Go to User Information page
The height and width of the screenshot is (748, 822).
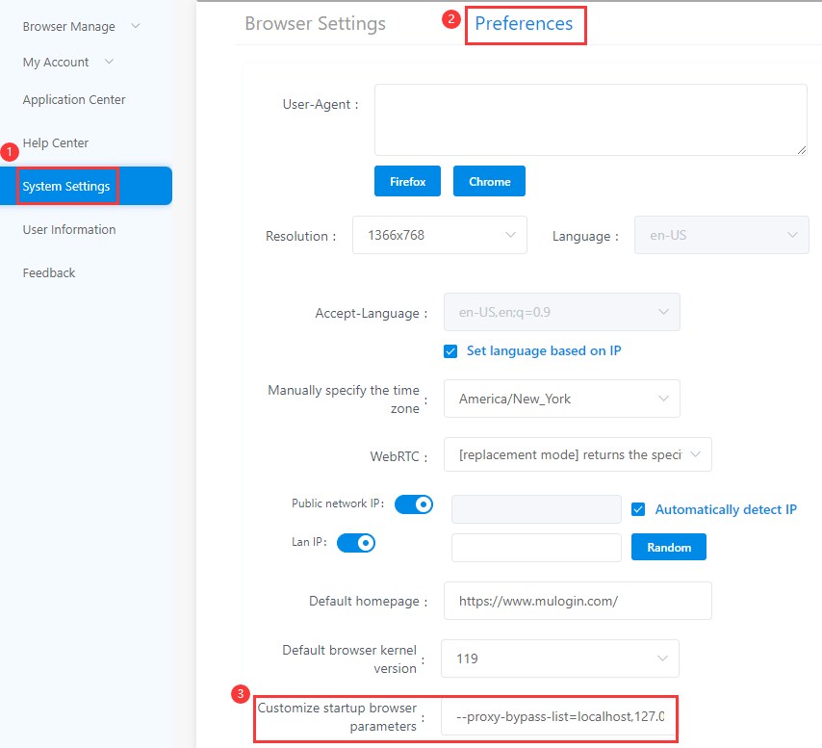coord(69,230)
